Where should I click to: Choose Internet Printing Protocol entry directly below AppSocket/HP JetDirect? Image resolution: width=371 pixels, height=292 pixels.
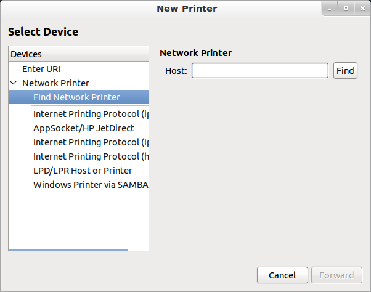point(91,142)
